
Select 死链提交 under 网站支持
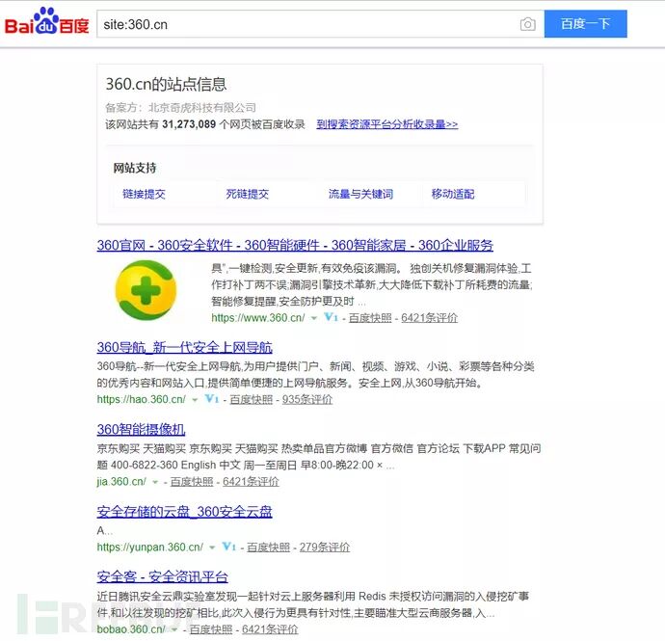point(248,195)
